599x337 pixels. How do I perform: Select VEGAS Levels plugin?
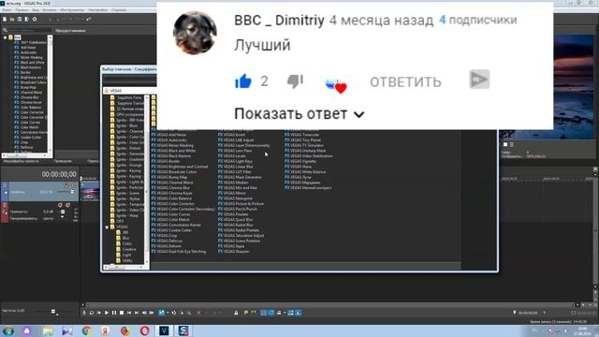[232, 156]
